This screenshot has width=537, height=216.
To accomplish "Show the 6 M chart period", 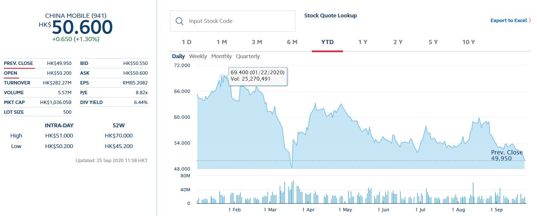I will coord(292,42).
